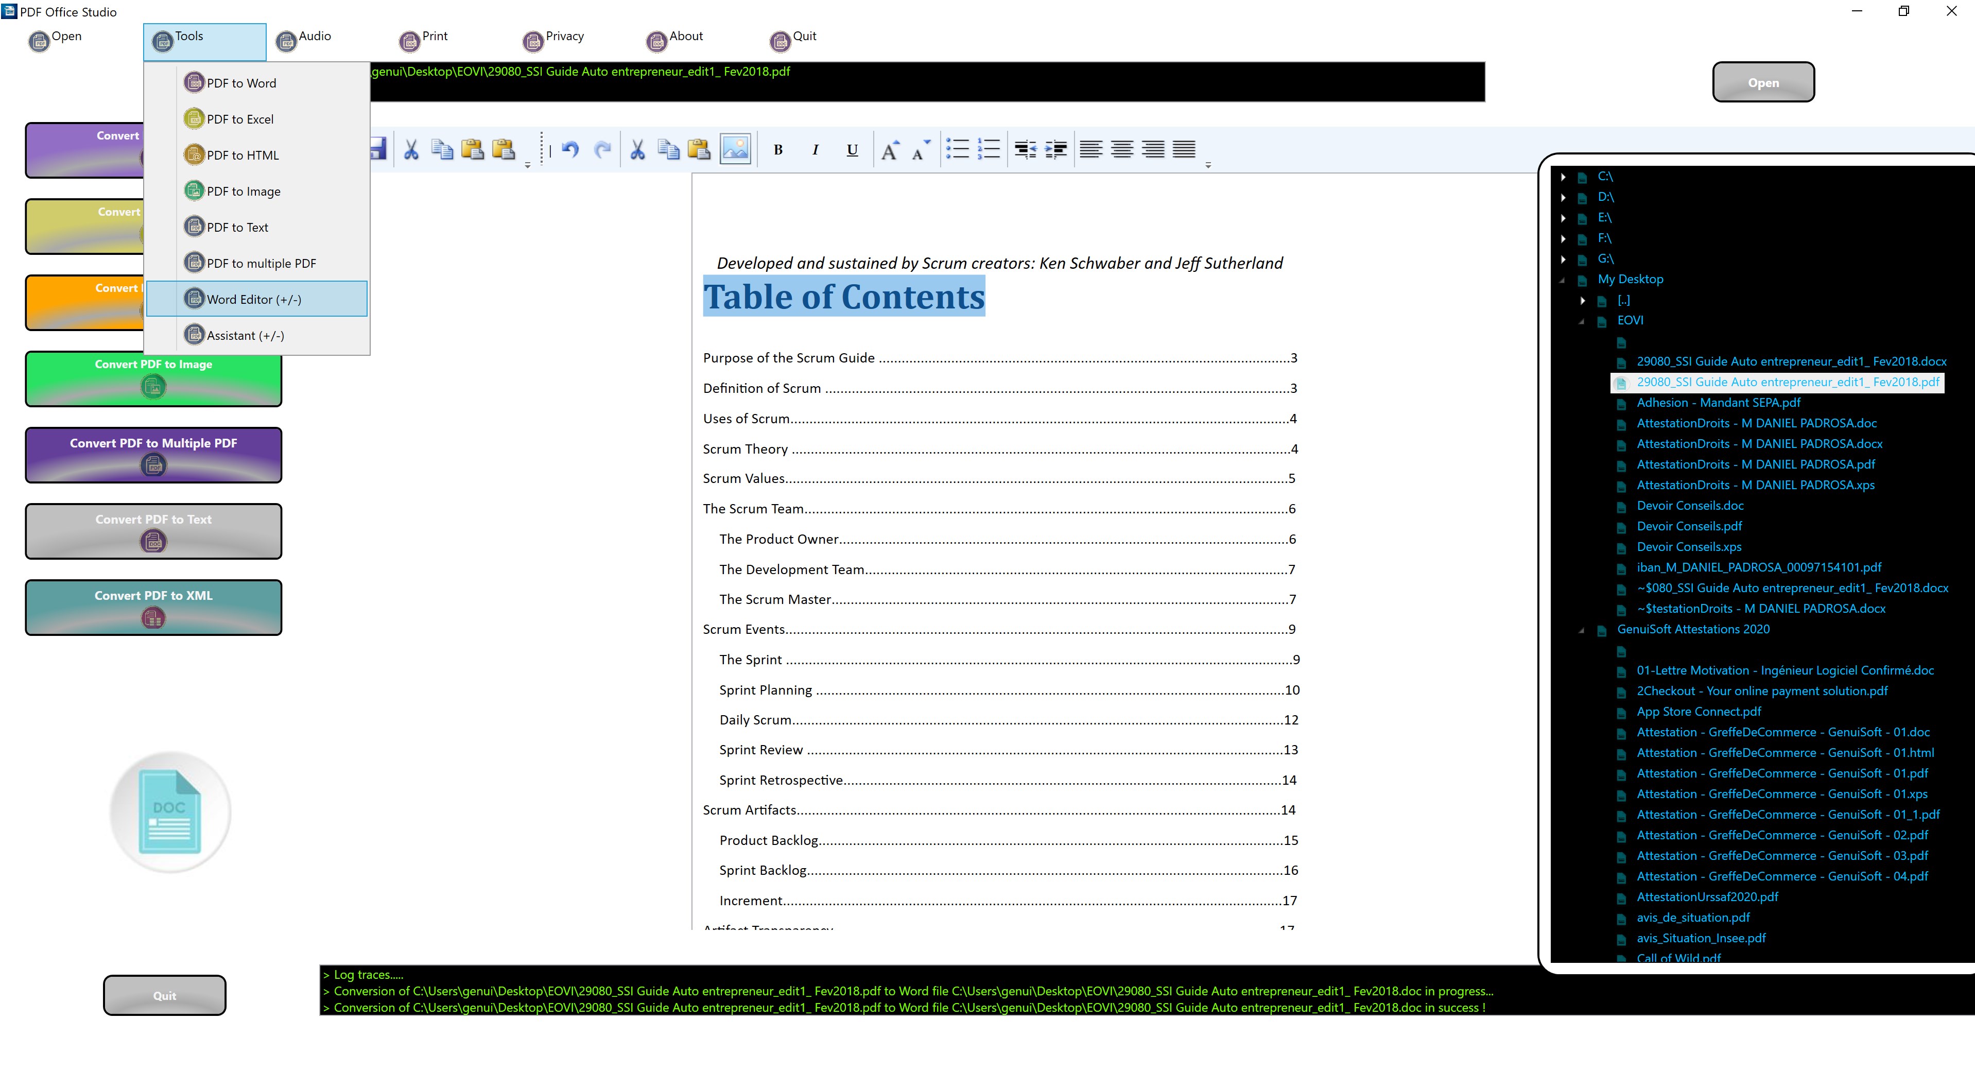The height and width of the screenshot is (1071, 1975).
Task: Select PDF to Excel menu entry
Action: click(240, 119)
